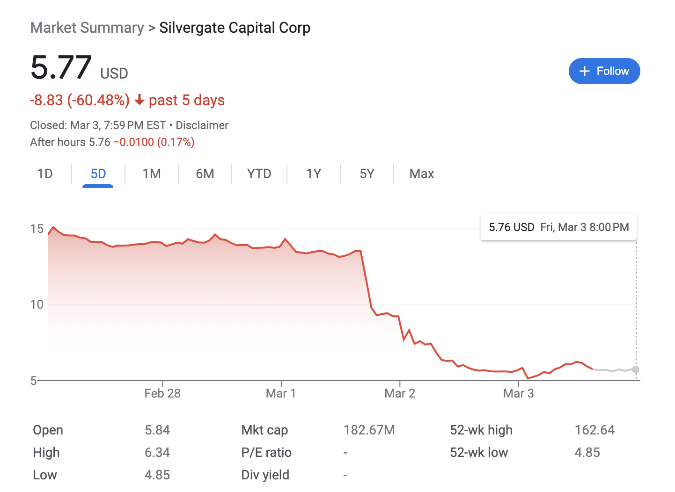This screenshot has width=675, height=492.
Task: Switch to the 1Y chart range
Action: [x=314, y=174]
